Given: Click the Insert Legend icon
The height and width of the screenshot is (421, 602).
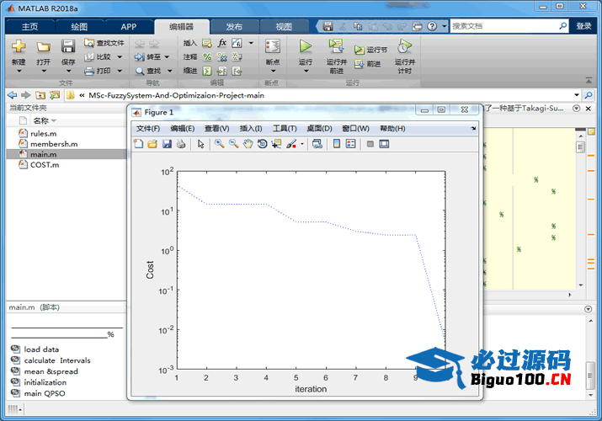Looking at the screenshot, I should tap(350, 144).
